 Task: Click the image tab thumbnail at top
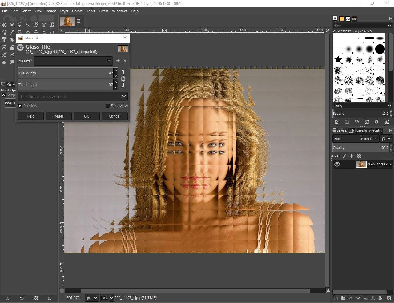(x=67, y=21)
